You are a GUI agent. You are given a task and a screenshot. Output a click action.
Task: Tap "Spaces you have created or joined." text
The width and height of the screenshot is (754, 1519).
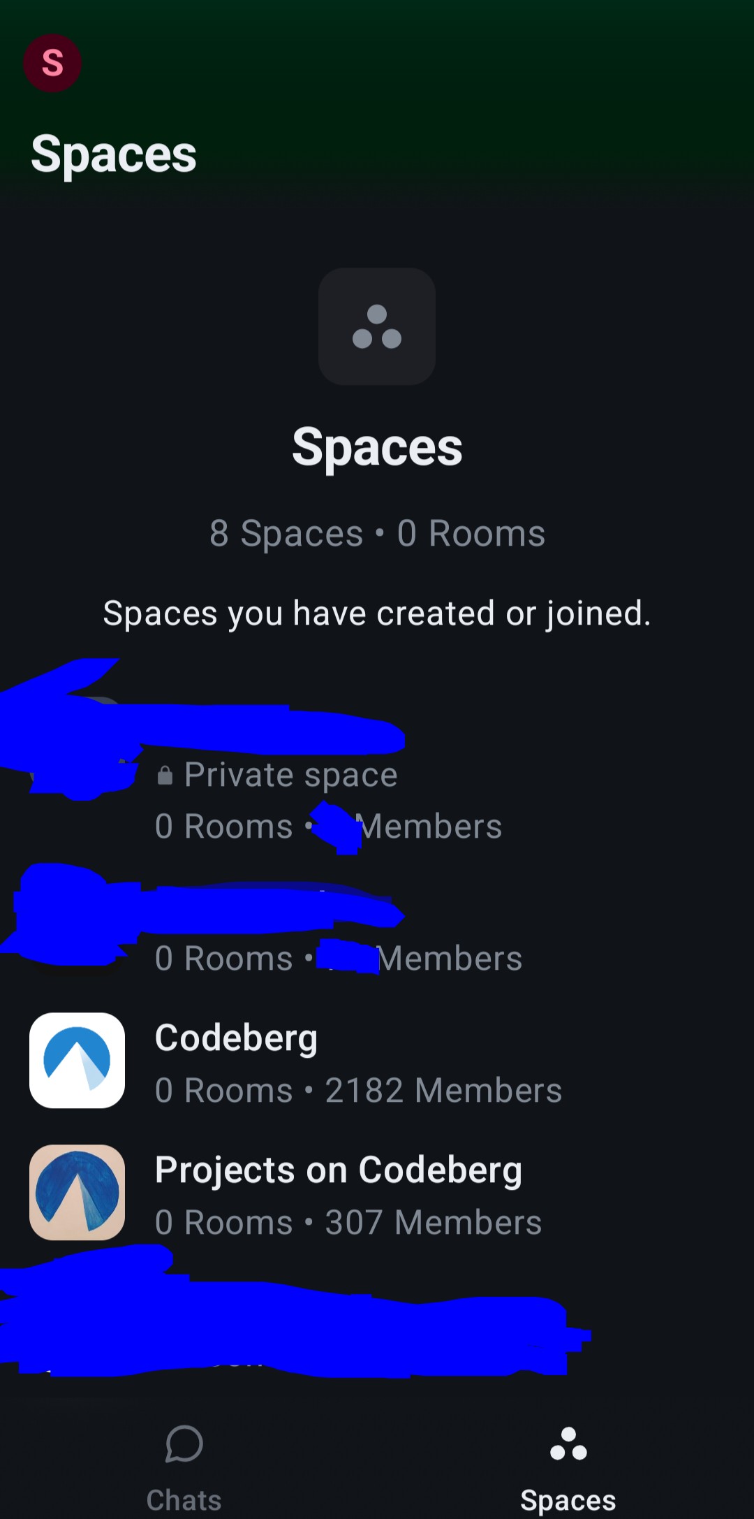[x=377, y=613]
